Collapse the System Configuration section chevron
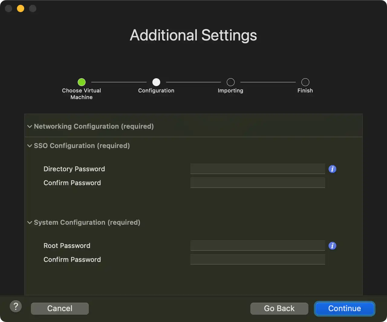This screenshot has width=387, height=322. [30, 223]
